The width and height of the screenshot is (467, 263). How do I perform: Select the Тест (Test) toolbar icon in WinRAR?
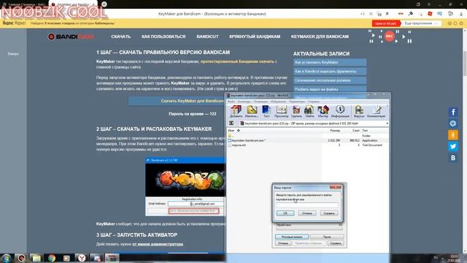266,112
